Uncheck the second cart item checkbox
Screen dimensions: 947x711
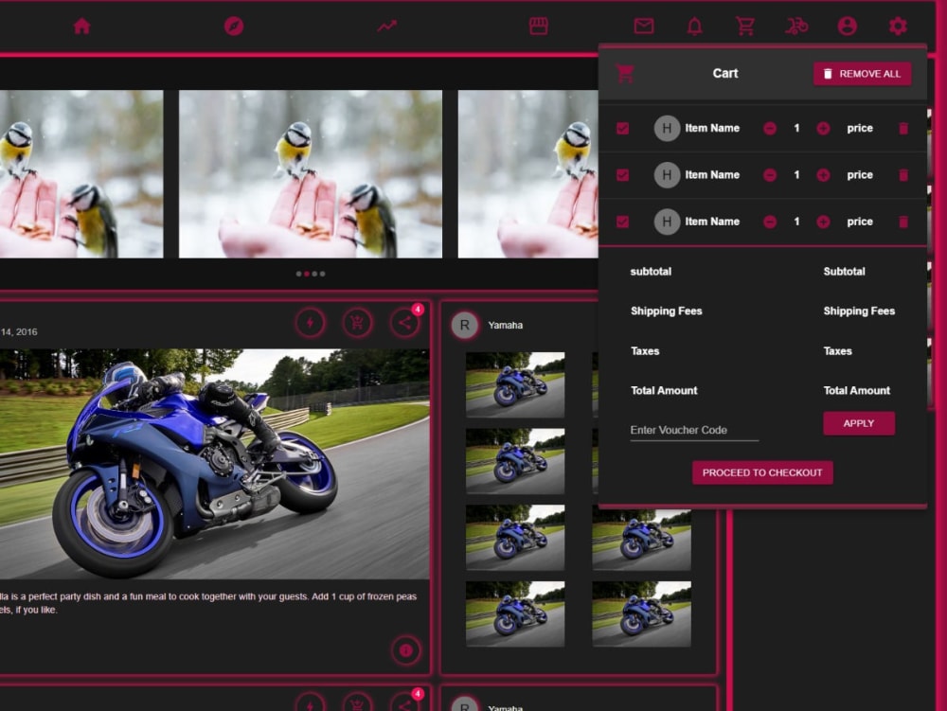tap(623, 175)
